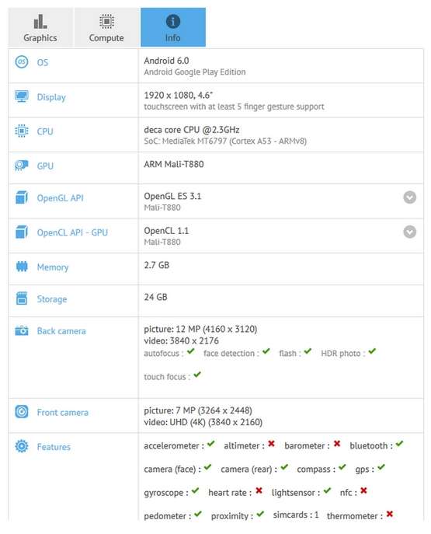Click the OS circle icon

pyautogui.click(x=22, y=61)
